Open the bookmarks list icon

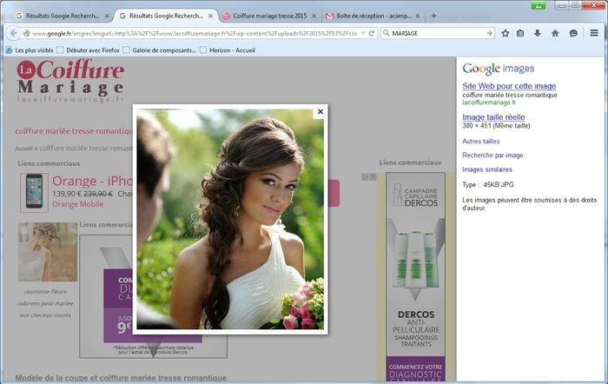521,33
